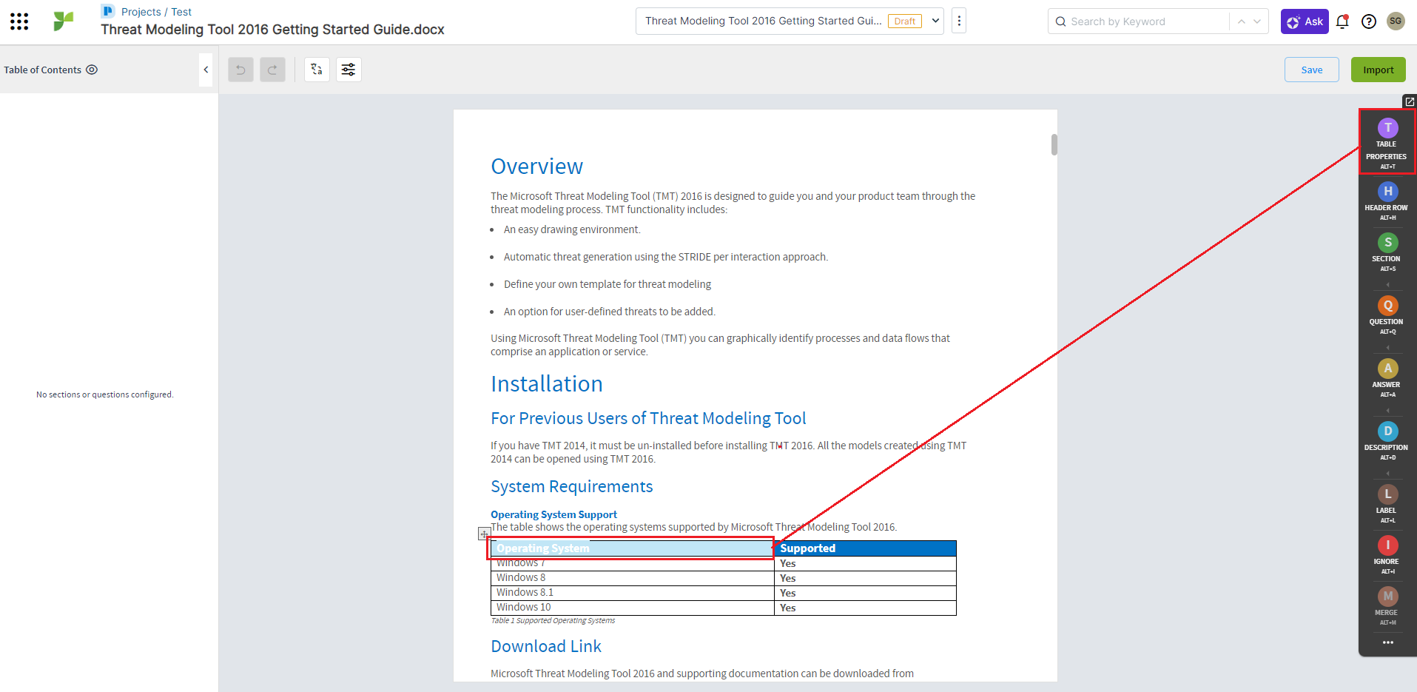This screenshot has height=692, width=1417.
Task: Click the green Import button
Action: [1378, 70]
